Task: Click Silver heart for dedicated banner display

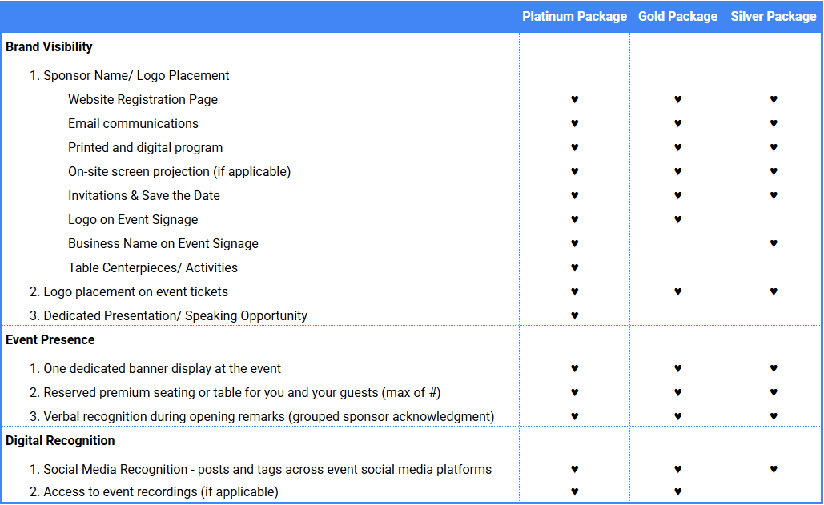Action: pos(774,368)
